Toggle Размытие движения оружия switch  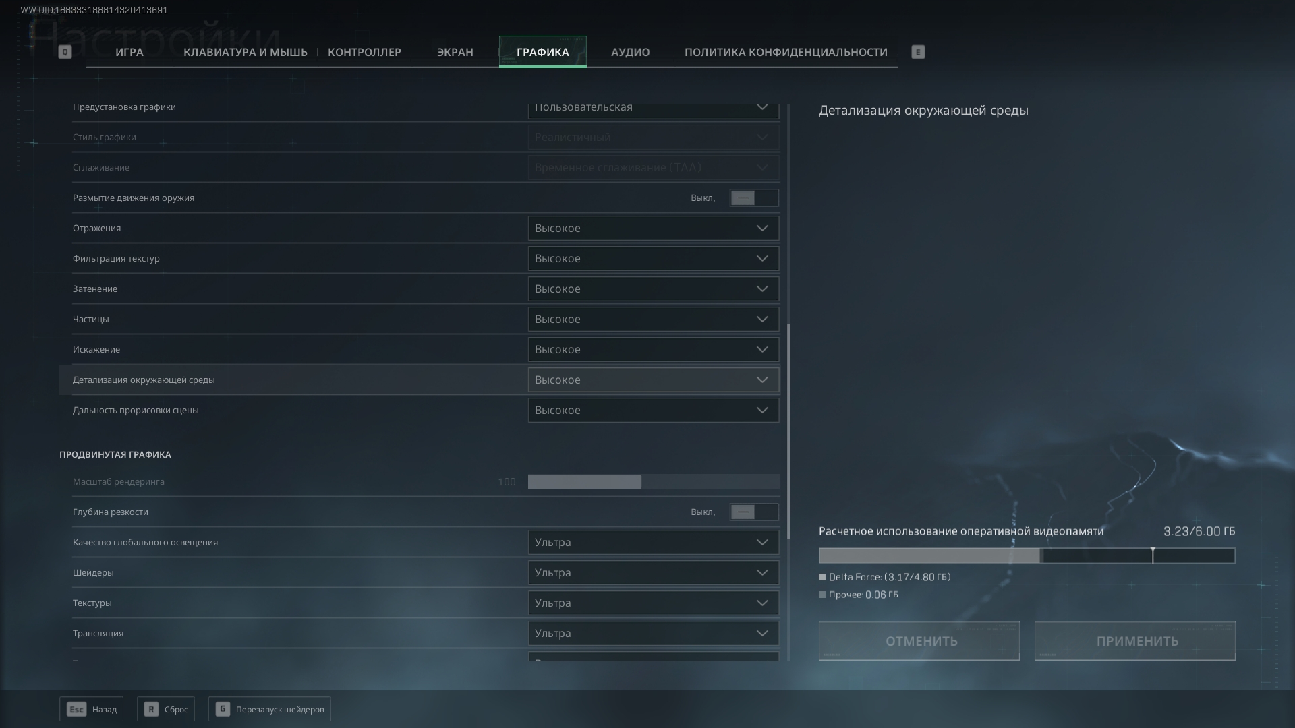[753, 198]
